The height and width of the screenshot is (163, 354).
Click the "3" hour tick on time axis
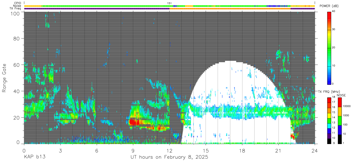coord(60,151)
